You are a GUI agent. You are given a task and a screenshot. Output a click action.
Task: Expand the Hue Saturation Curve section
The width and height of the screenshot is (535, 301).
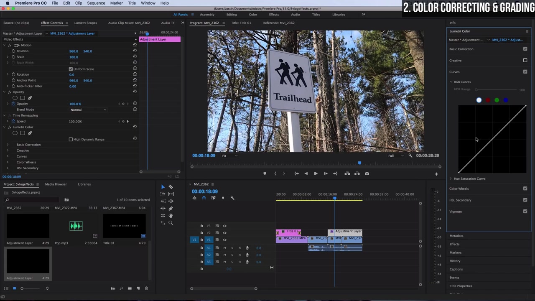451,179
